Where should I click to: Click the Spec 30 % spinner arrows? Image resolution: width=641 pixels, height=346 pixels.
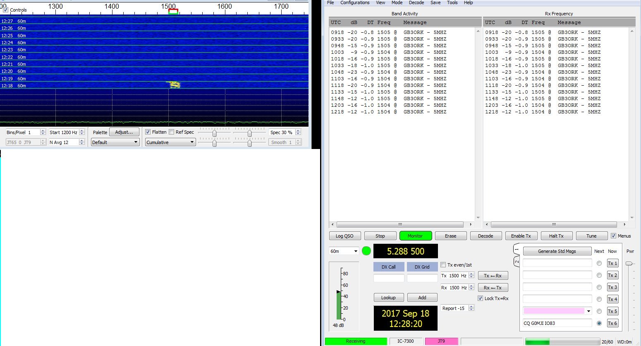tap(298, 132)
